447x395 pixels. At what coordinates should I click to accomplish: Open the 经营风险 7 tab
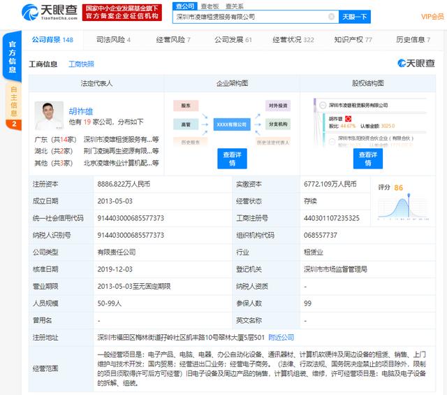point(173,40)
